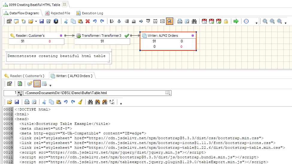Screen dimensions: 292x164
Task: Align objects to bottom
Action: [x=133, y=21]
